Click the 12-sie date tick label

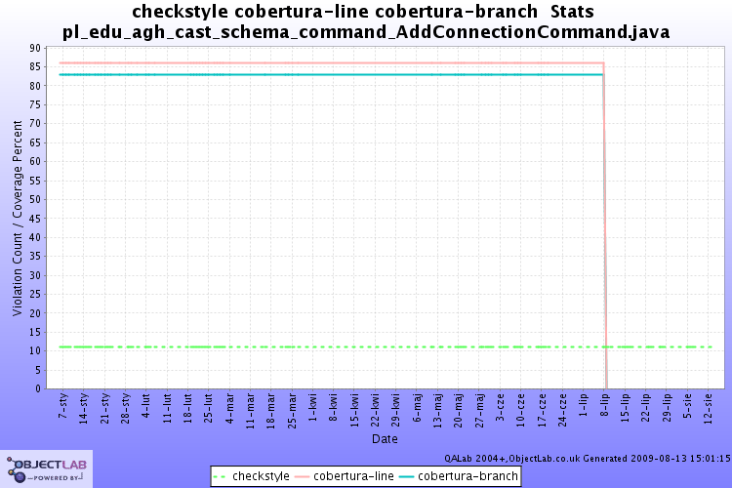[x=709, y=409]
